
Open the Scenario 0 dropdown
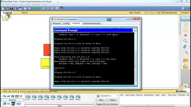point(109,96)
